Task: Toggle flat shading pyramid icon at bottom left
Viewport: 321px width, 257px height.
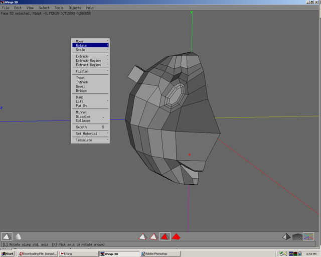Action: pos(7,236)
